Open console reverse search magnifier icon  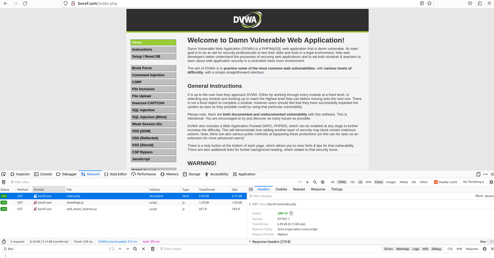tap(135, 249)
